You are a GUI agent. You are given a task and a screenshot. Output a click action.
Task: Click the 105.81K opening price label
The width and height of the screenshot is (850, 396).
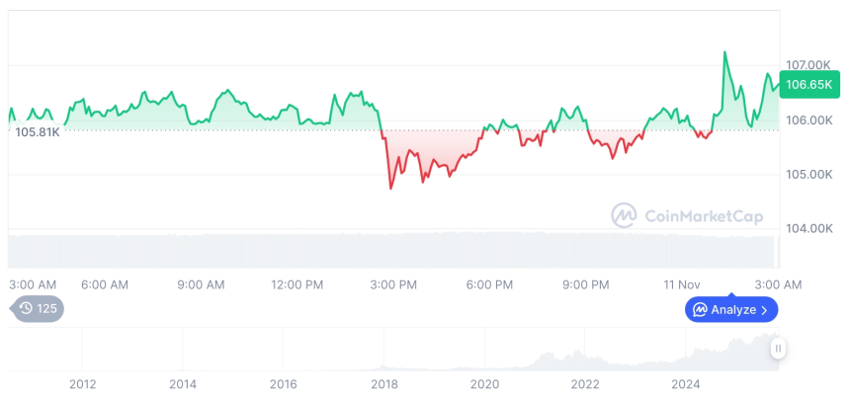click(38, 131)
